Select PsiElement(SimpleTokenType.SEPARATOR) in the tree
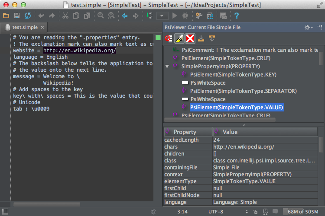325x216 pixels. click(243, 91)
